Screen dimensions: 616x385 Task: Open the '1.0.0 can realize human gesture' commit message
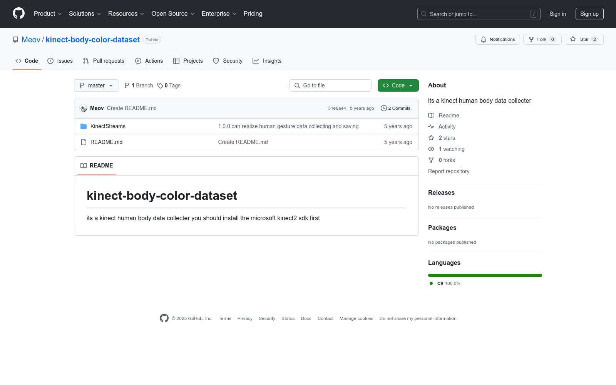(288, 126)
